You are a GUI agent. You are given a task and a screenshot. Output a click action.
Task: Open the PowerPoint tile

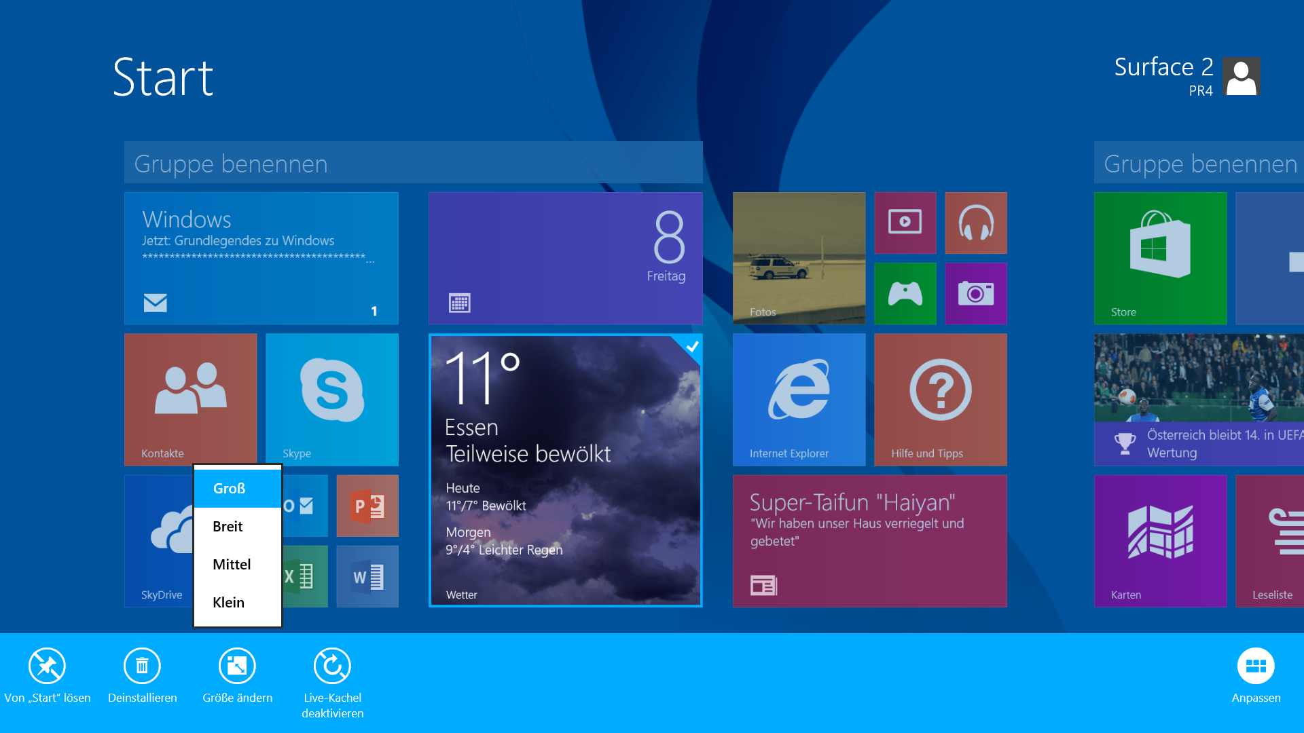(367, 506)
